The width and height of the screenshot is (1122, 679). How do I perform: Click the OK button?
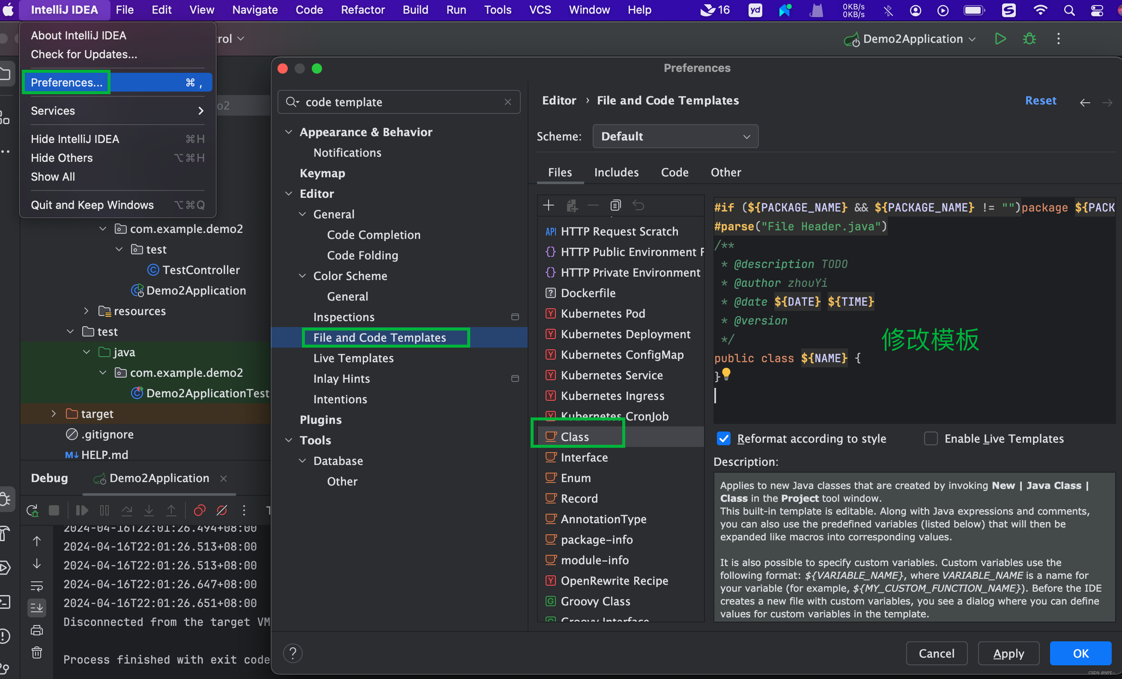tap(1080, 653)
